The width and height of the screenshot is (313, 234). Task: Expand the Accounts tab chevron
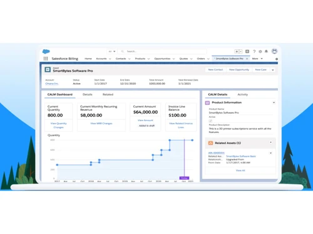pos(110,59)
